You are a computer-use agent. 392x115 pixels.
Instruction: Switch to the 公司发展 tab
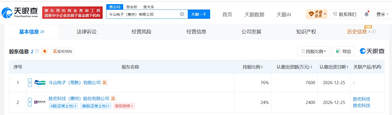(251, 32)
